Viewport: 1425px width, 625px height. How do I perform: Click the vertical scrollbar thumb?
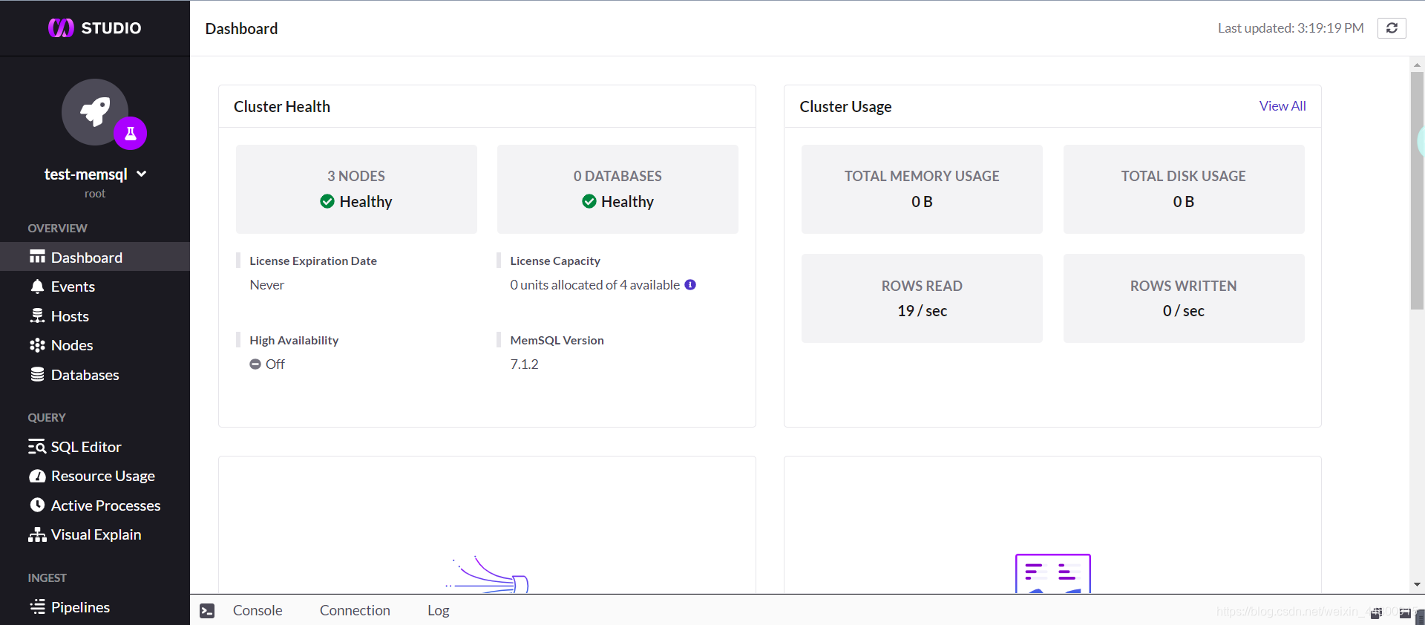(x=1417, y=190)
